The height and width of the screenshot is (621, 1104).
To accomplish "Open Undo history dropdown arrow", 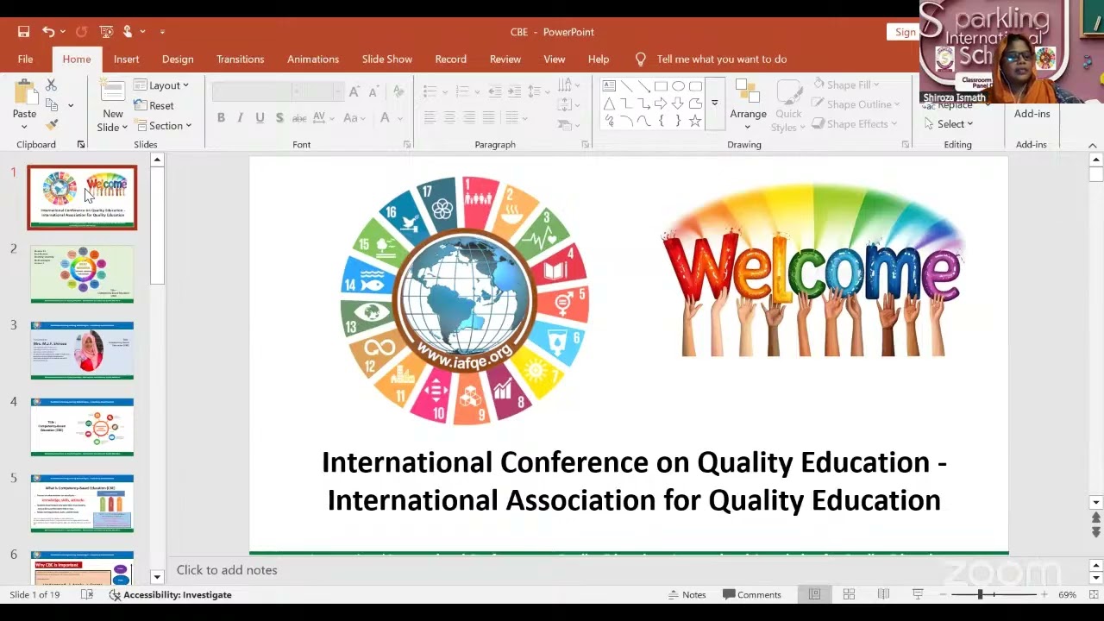I will point(63,32).
